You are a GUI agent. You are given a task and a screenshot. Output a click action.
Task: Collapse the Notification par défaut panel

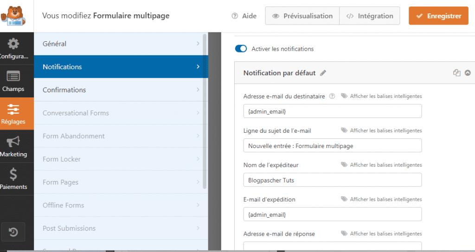click(468, 73)
